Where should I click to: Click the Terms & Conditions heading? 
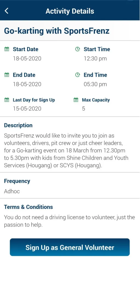28,207
